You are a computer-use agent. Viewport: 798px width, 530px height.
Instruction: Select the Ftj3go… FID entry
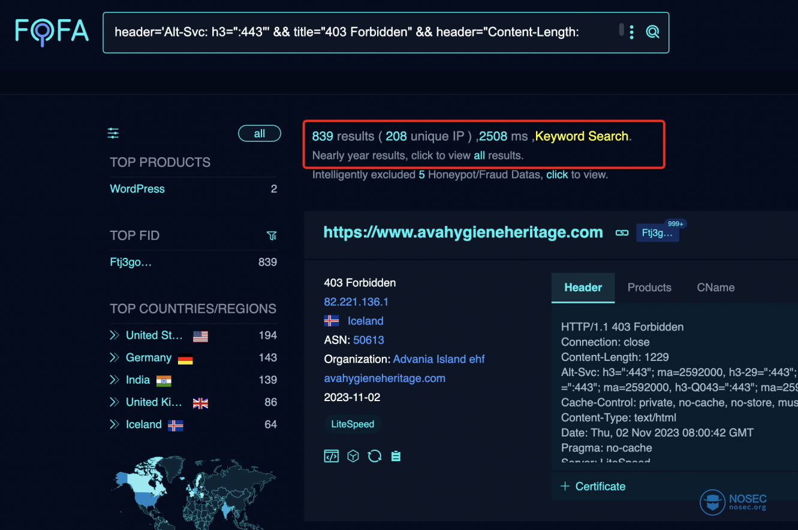[131, 262]
